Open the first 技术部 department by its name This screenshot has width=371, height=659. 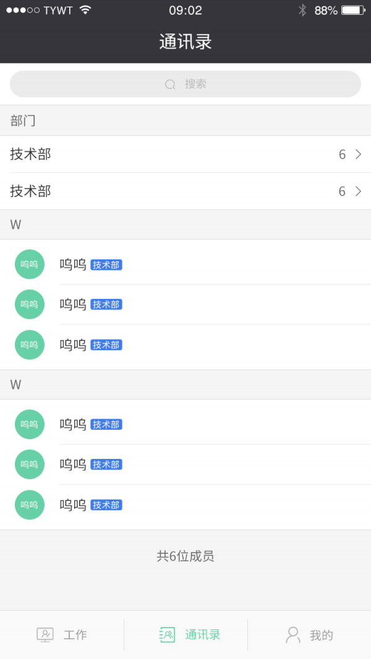click(x=30, y=154)
